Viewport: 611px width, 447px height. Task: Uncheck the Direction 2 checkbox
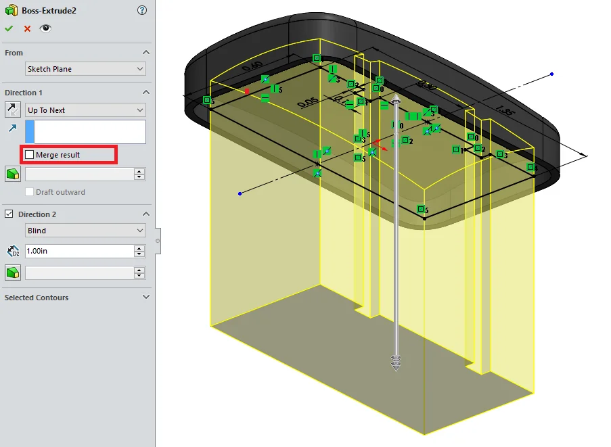pos(9,214)
